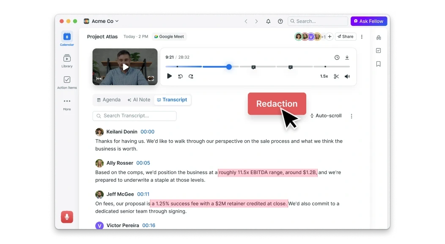445x244 pixels.
Task: Enter fullscreen on the video thumbnail
Action: [x=151, y=78]
